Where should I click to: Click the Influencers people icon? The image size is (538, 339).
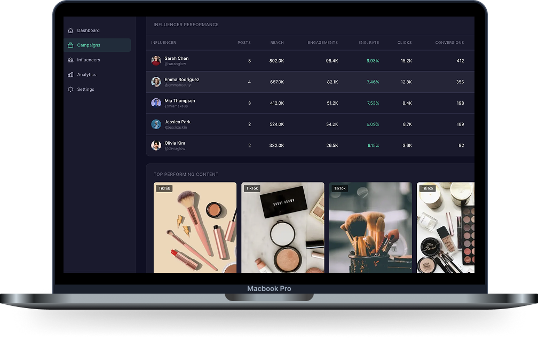(x=70, y=60)
